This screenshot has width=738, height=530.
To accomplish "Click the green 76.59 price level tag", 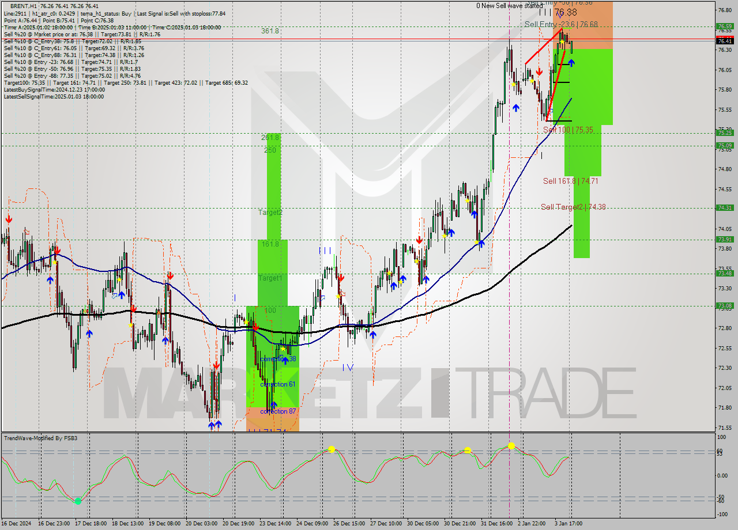I will point(725,26).
